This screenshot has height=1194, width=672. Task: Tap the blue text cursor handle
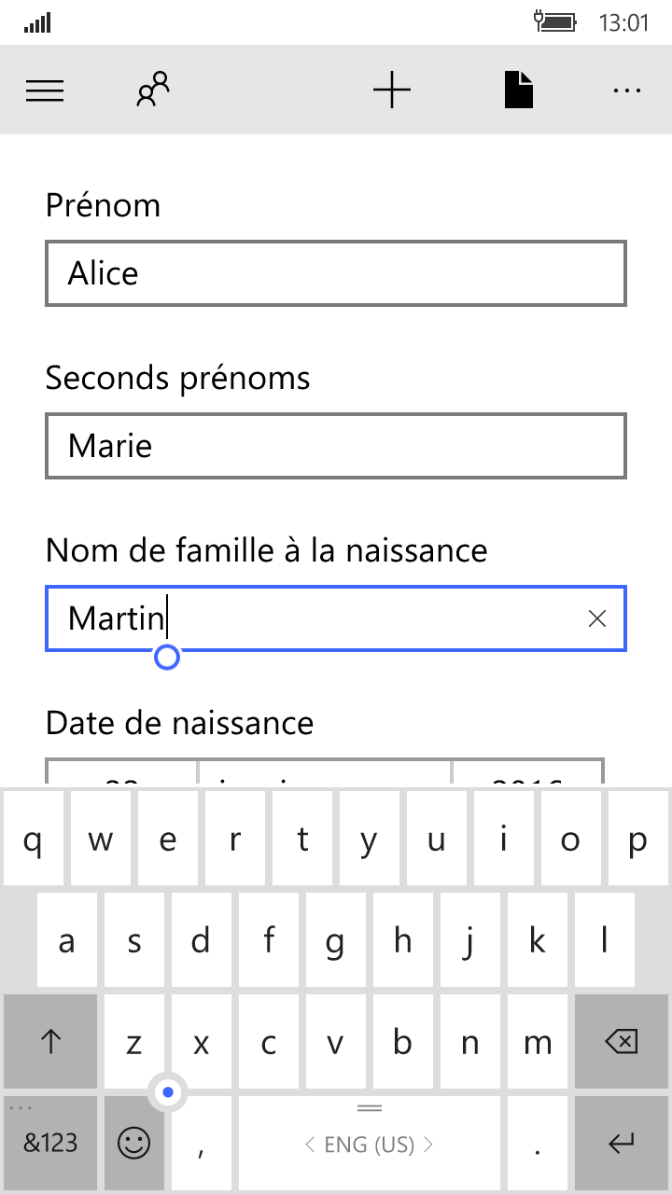pyautogui.click(x=167, y=658)
